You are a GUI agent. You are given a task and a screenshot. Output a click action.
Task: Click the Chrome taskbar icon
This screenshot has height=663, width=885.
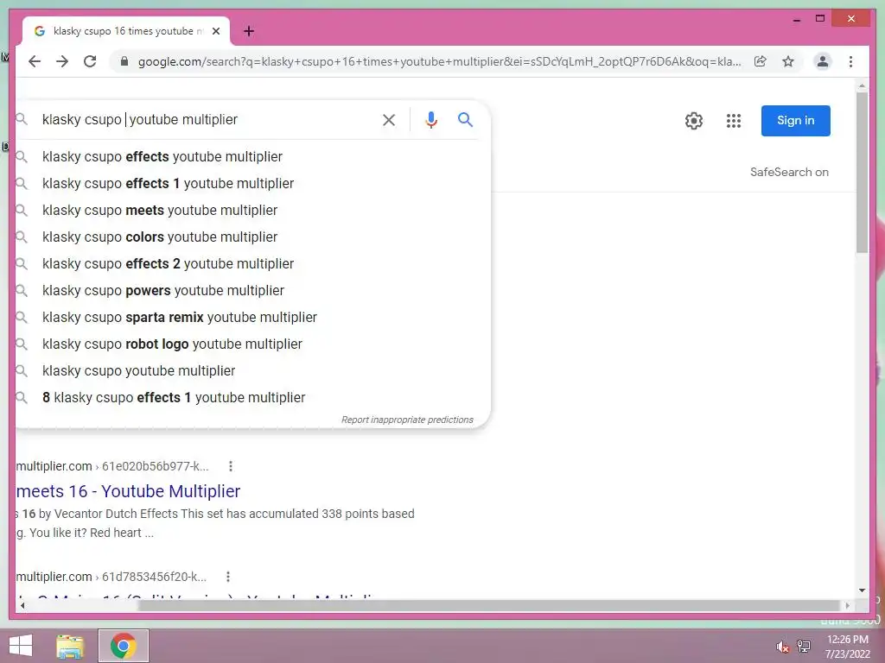(x=123, y=646)
